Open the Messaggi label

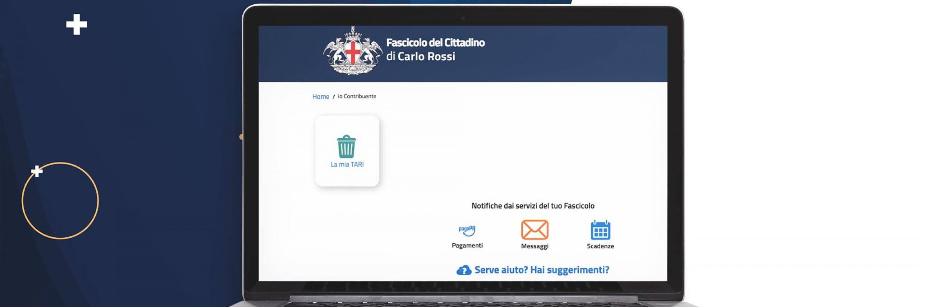click(535, 246)
